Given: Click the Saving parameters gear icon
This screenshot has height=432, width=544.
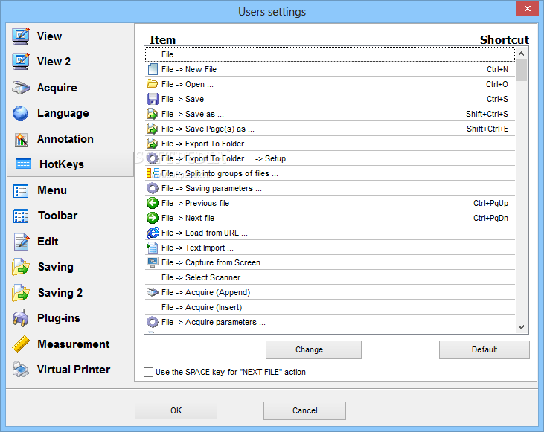Looking at the screenshot, I should click(x=153, y=188).
